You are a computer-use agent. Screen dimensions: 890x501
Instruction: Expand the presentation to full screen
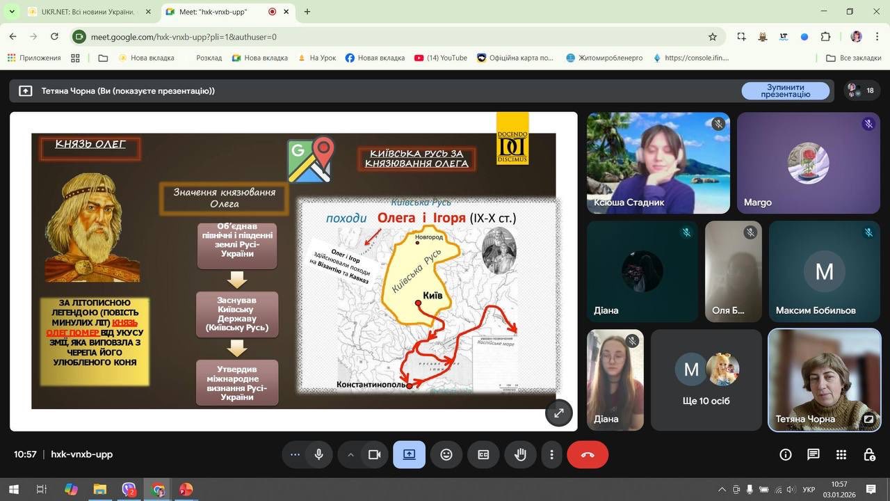[559, 413]
